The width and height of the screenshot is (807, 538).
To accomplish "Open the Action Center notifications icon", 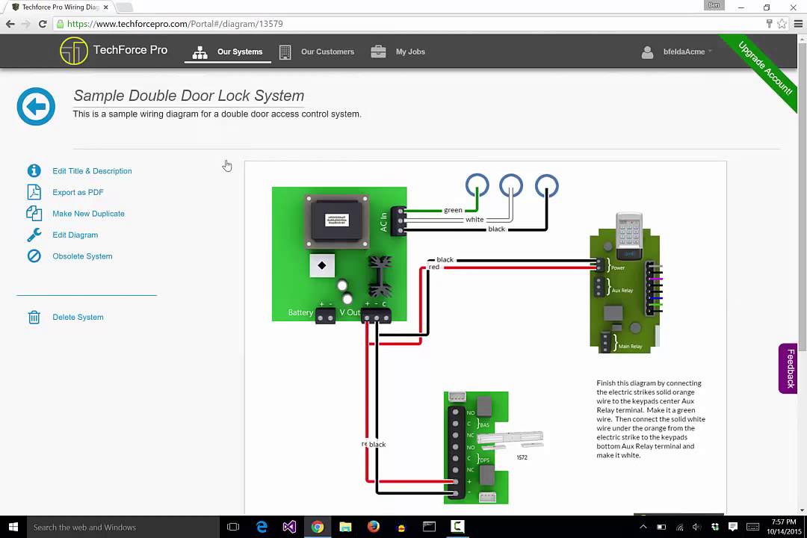I will 733,527.
